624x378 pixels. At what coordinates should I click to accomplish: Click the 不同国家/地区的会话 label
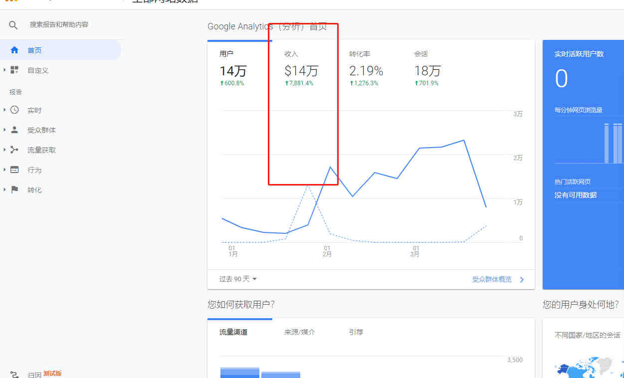pyautogui.click(x=588, y=335)
